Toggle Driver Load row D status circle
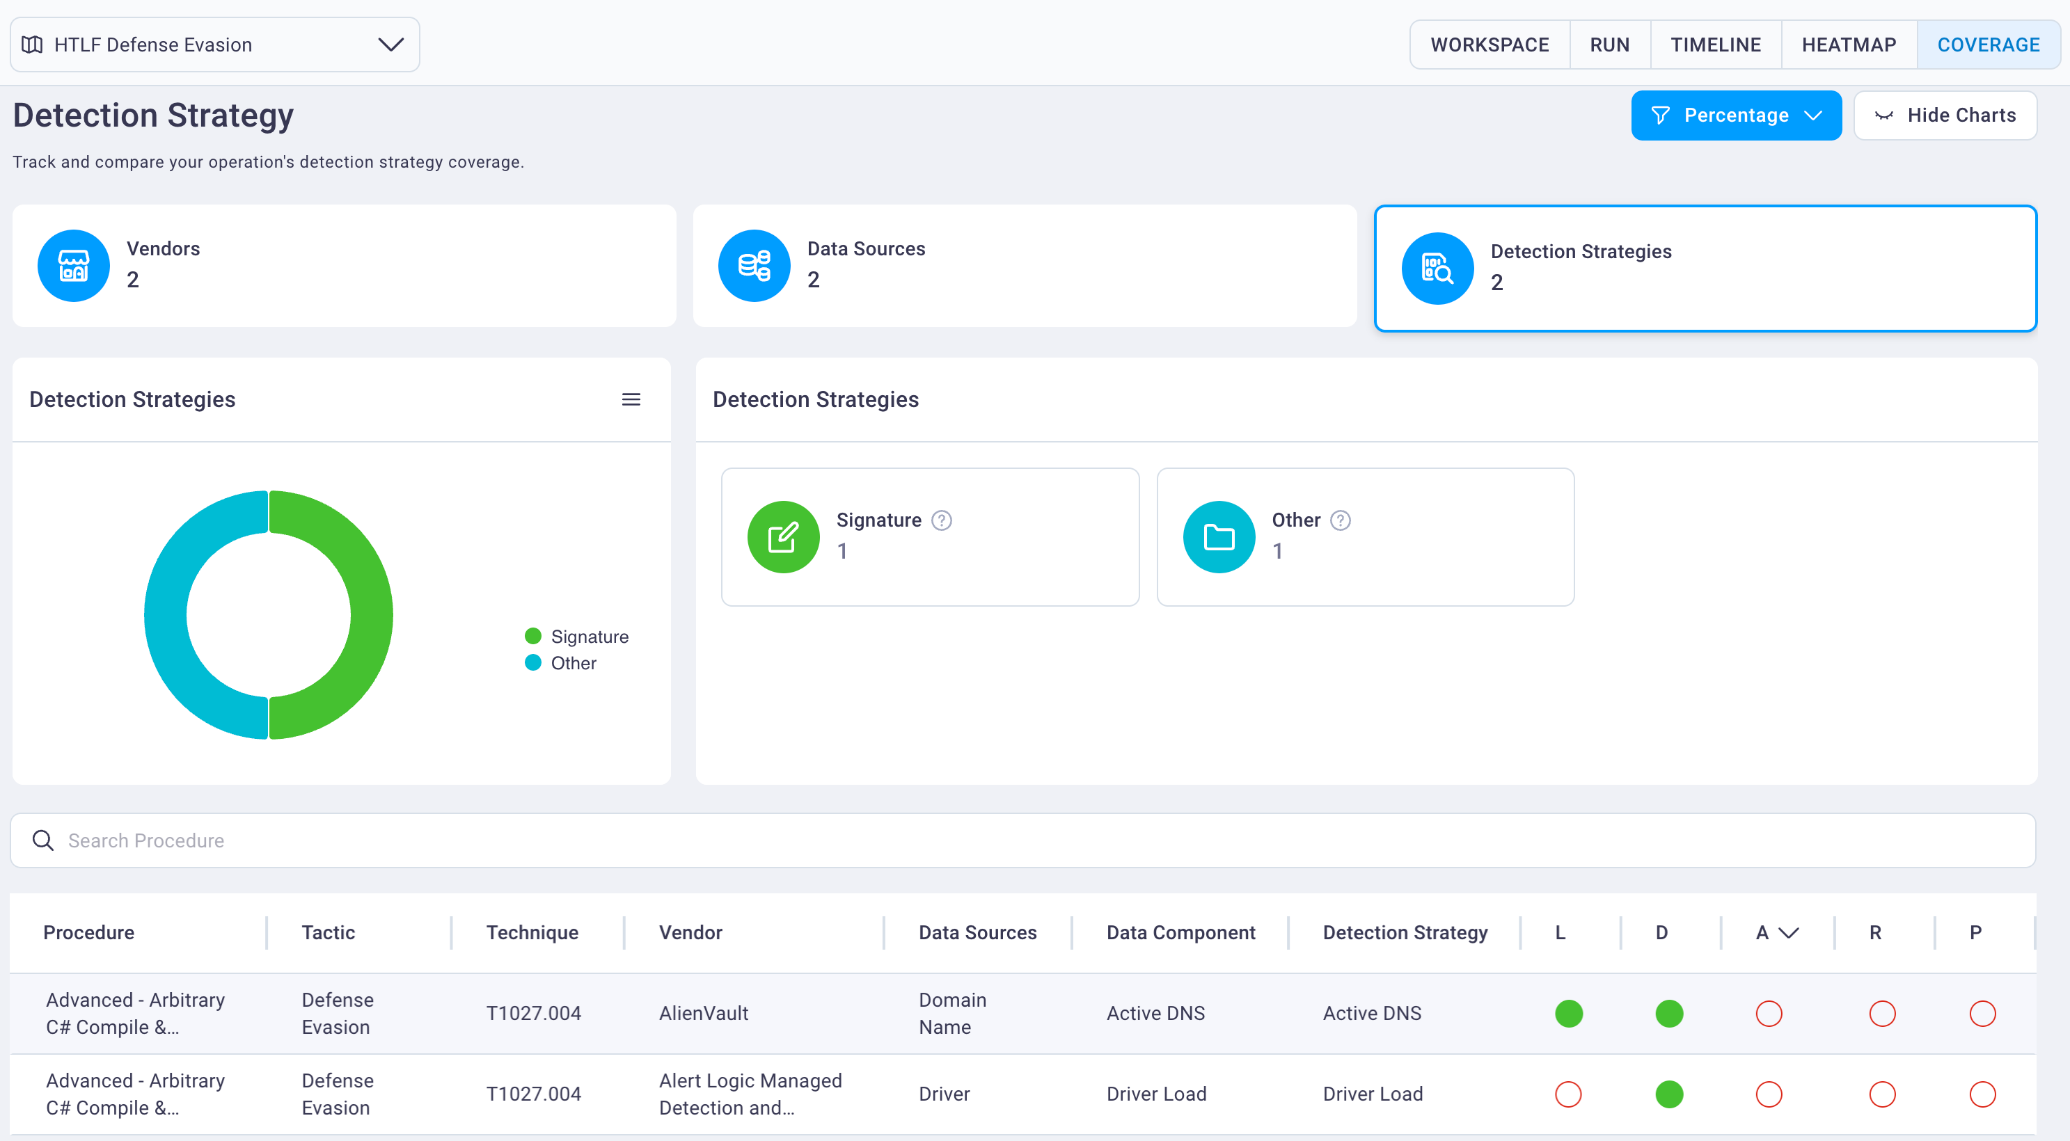The height and width of the screenshot is (1141, 2070). [x=1668, y=1094]
